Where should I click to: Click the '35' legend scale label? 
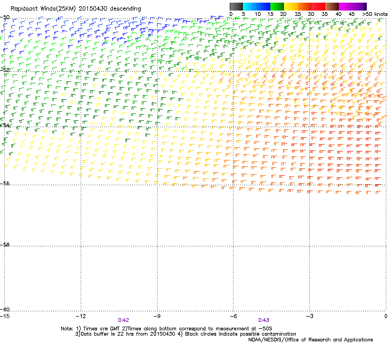pyautogui.click(x=325, y=14)
